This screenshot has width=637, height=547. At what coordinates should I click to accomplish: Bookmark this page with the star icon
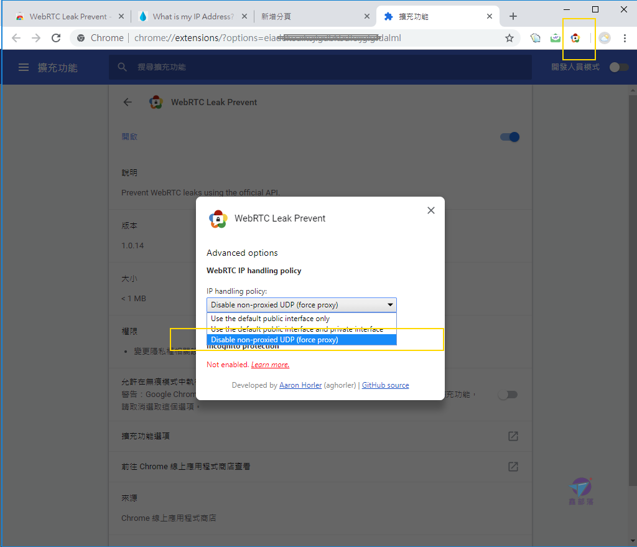coord(509,38)
